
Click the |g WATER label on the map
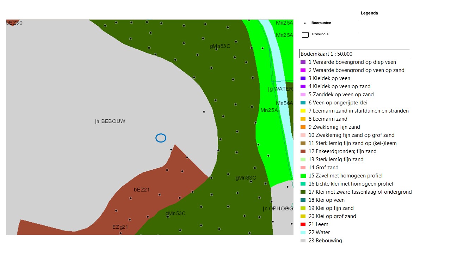280,89
